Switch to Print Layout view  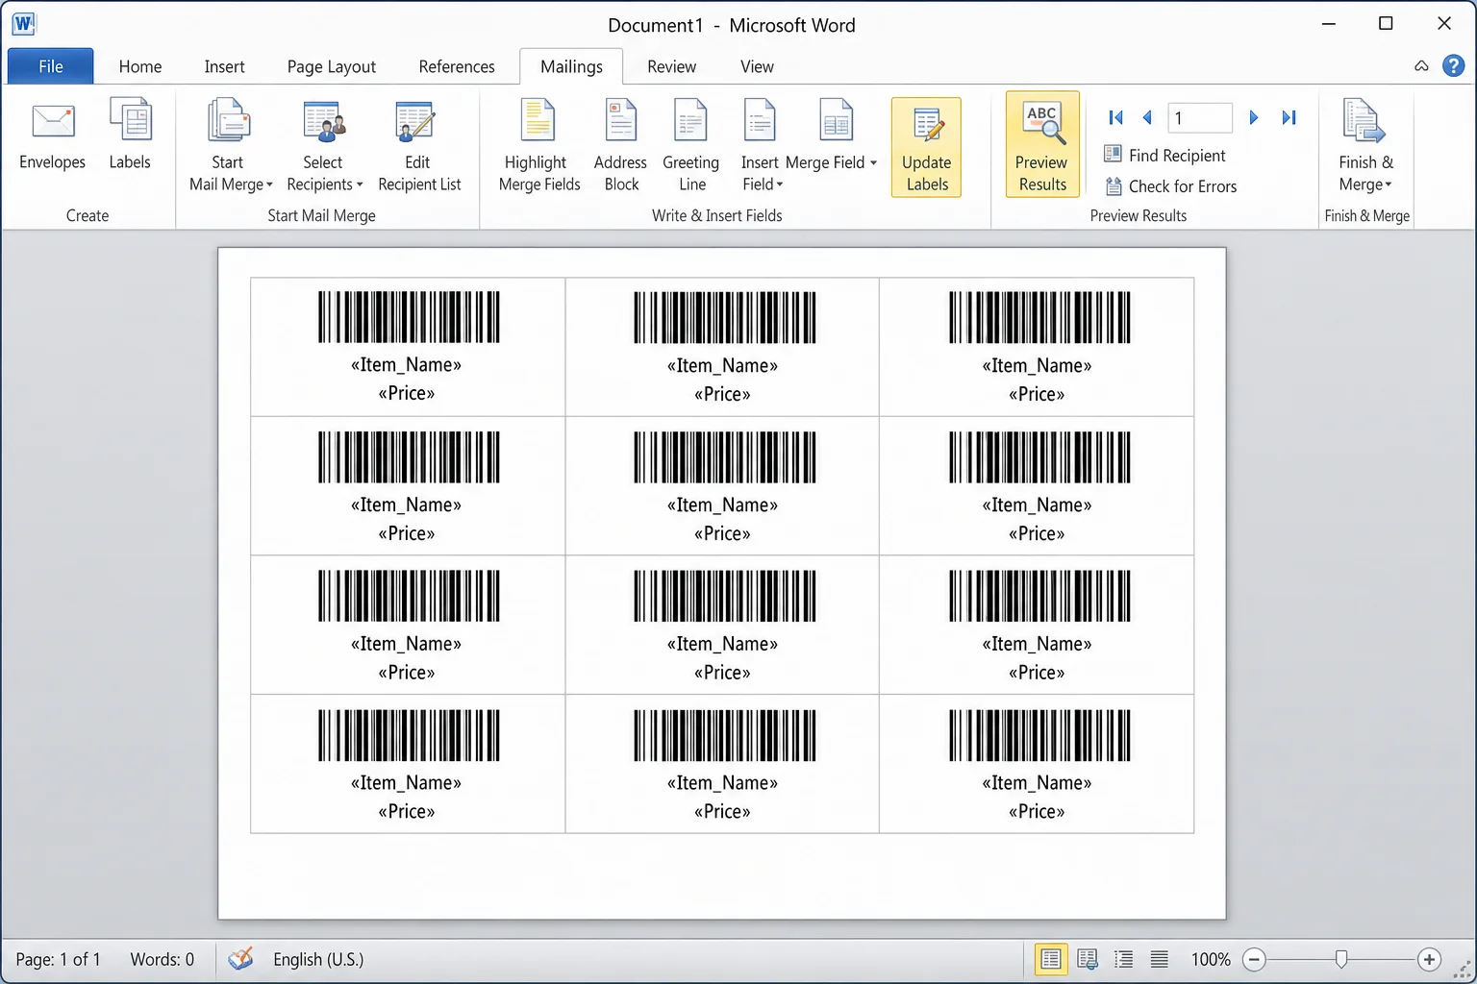pos(1051,959)
